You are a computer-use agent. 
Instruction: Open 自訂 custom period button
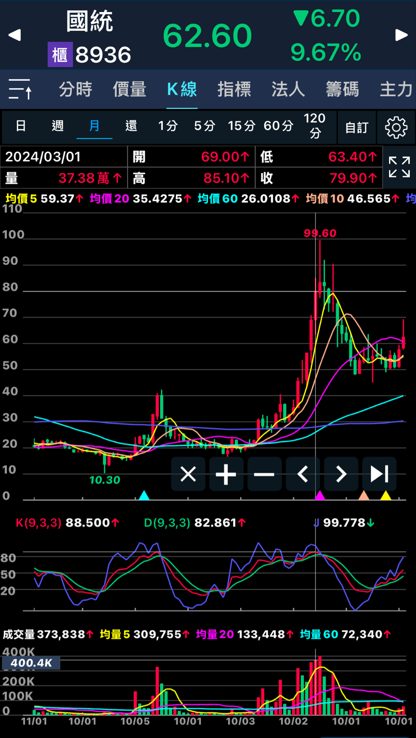357,128
